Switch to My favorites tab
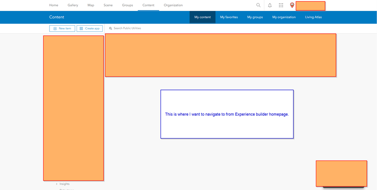The width and height of the screenshot is (377, 190). pos(229,17)
